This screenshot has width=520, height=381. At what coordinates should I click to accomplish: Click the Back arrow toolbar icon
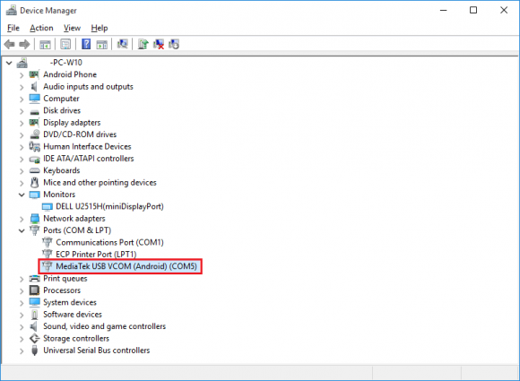click(10, 44)
